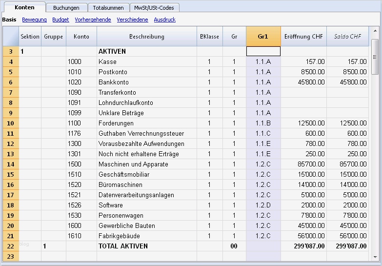Open the Verschiedene view
Image resolution: width=382 pixels, height=266 pixels.
coord(132,20)
